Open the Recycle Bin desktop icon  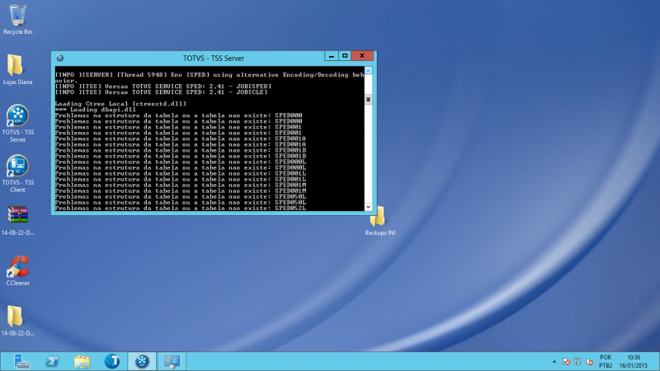[x=17, y=19]
